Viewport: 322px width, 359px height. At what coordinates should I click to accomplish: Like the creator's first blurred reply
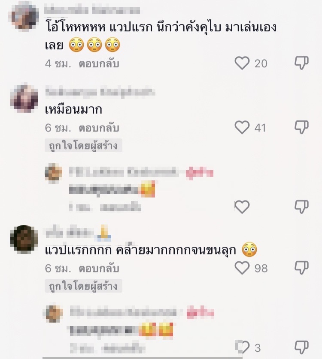pyautogui.click(x=242, y=207)
